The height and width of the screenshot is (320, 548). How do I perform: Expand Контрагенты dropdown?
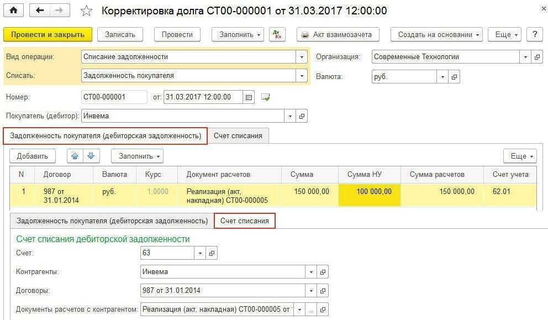[x=310, y=272]
